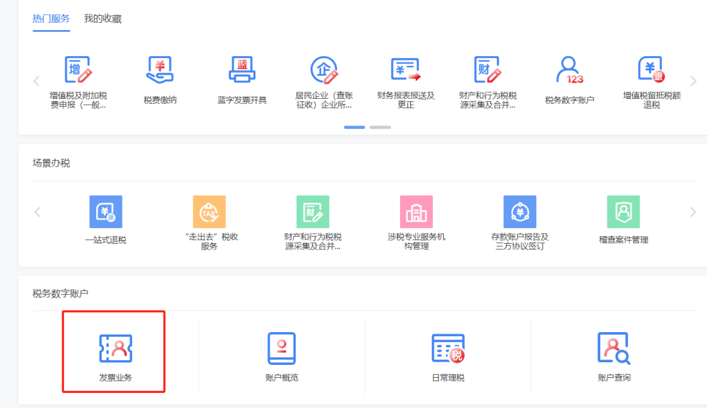Open the 一站式退税 service icon

pyautogui.click(x=106, y=211)
